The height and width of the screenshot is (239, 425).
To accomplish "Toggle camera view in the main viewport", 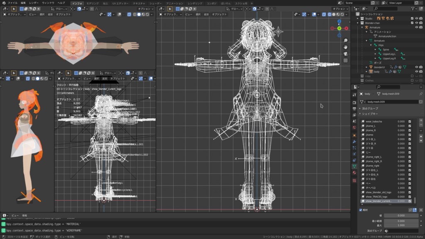I will click(x=345, y=54).
